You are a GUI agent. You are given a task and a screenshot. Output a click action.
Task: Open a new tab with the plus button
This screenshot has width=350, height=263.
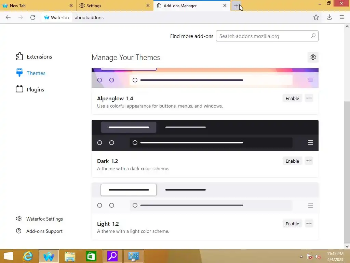(x=236, y=6)
